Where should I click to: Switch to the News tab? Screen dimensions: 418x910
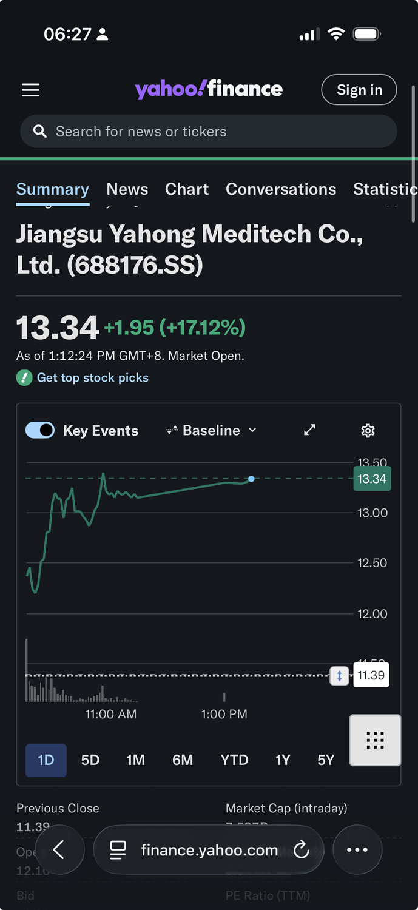click(127, 189)
